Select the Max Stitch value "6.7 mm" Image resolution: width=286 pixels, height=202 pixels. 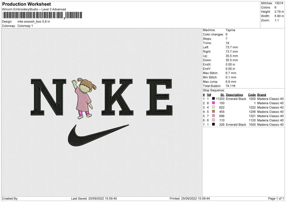point(231,73)
